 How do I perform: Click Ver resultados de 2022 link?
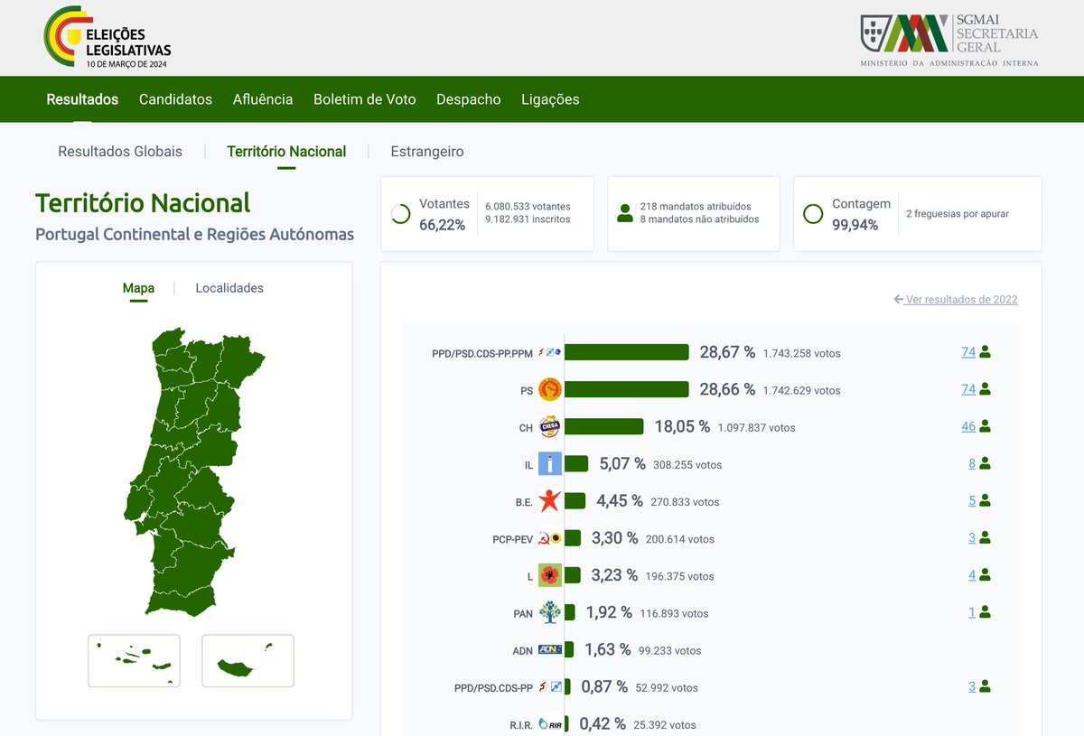coord(956,299)
